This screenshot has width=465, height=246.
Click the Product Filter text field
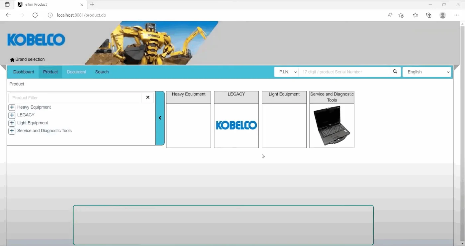pyautogui.click(x=75, y=97)
